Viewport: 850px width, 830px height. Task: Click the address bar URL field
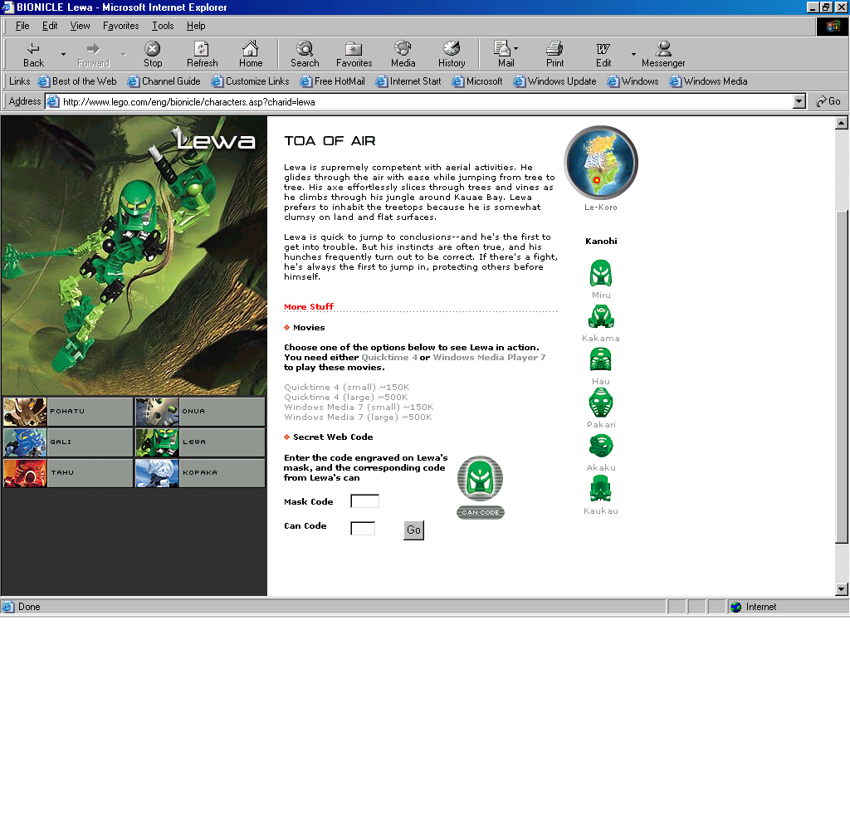420,101
